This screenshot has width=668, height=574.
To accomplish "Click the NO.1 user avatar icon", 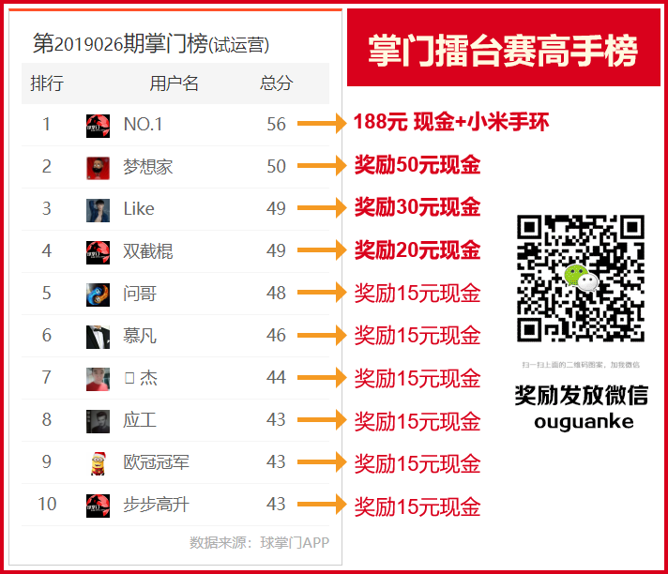I will click(x=98, y=126).
